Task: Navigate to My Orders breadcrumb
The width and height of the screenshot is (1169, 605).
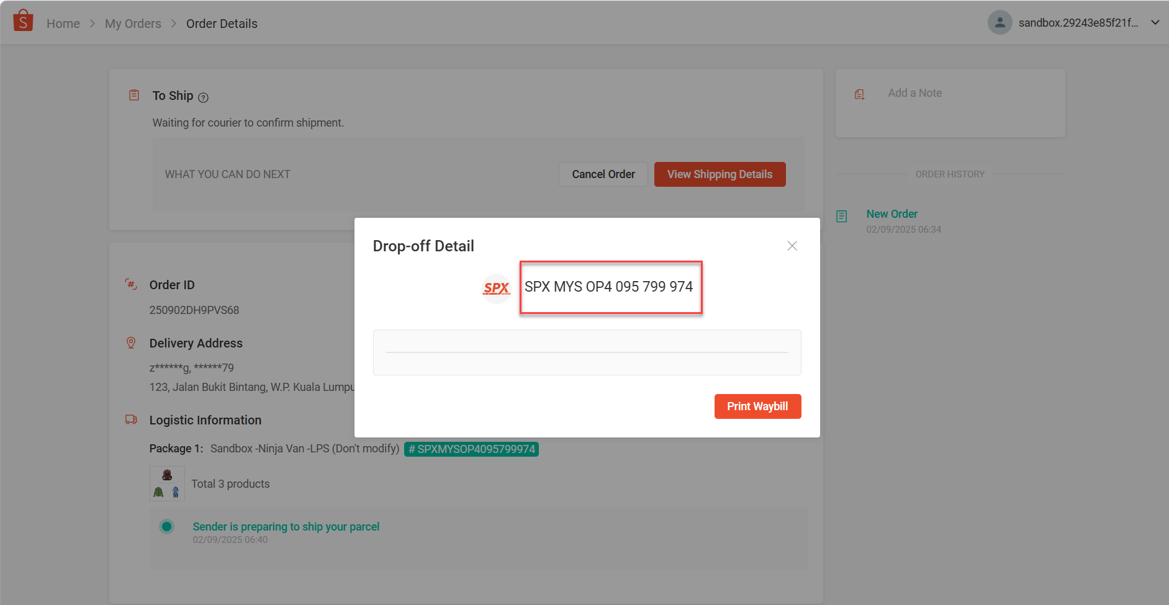Action: [x=133, y=24]
